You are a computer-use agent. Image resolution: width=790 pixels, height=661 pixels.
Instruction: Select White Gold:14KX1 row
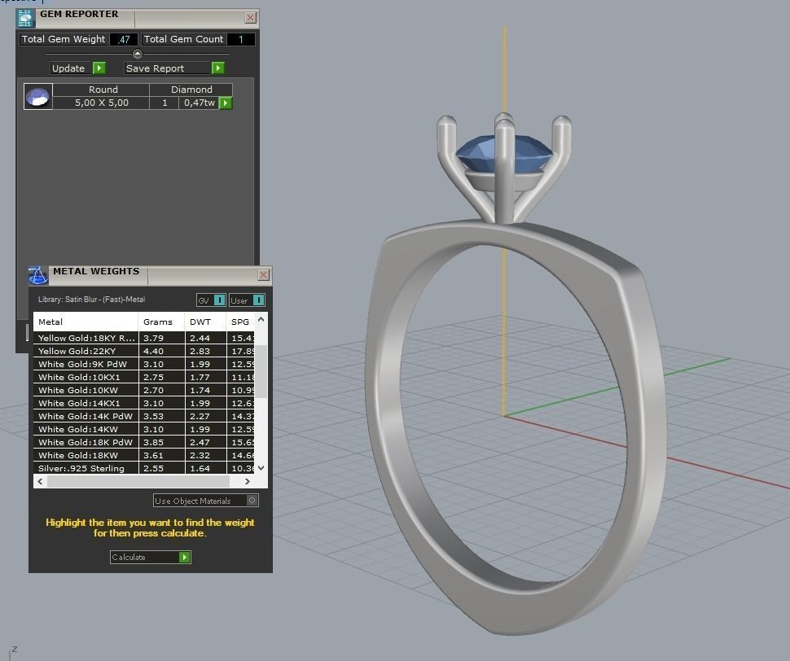144,403
